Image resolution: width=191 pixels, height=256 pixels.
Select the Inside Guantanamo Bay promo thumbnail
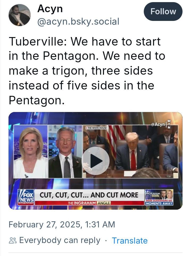coord(159,197)
